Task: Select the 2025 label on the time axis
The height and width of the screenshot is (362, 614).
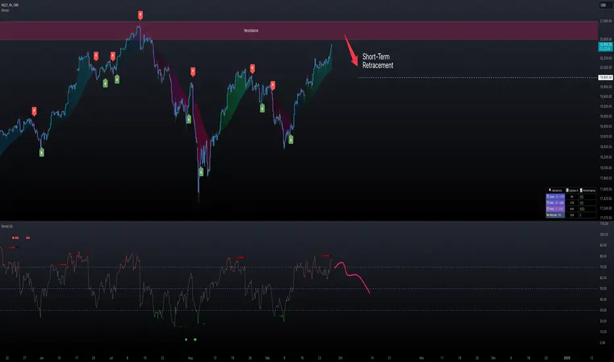Action: coord(567,357)
